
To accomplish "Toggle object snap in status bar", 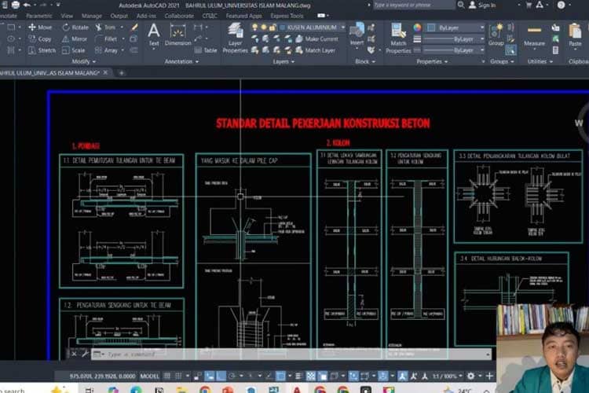I will pyautogui.click(x=280, y=376).
